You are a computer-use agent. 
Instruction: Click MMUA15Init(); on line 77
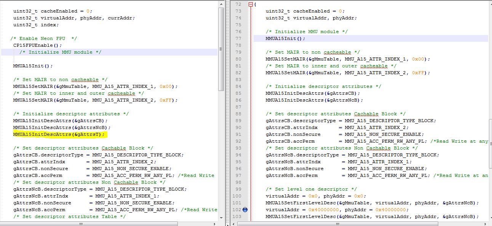[x=286, y=38]
